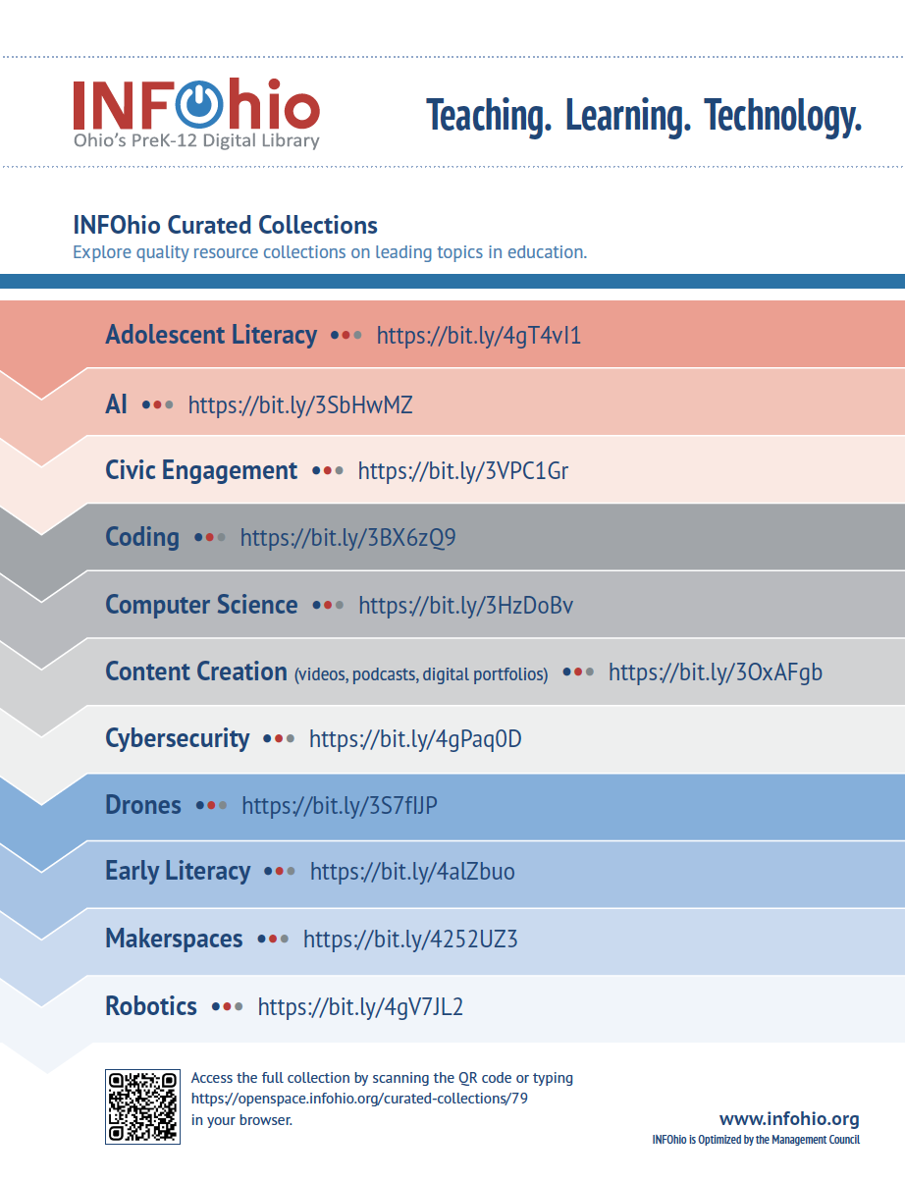Click the three dots after digital portfolios)
This screenshot has height=1182, width=905.
click(x=578, y=672)
